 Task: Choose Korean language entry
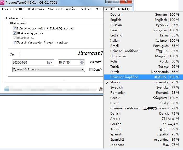pos(144,129)
